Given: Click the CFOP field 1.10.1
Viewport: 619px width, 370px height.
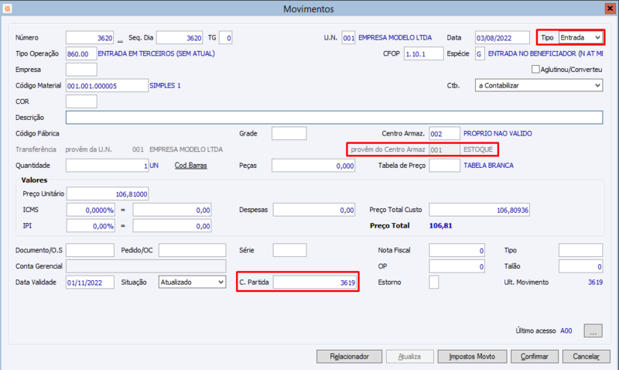Looking at the screenshot, I should click(x=423, y=53).
